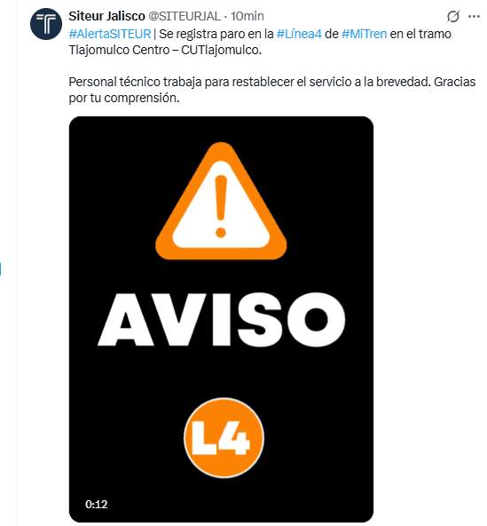Open the @SITEURJAL handle link
This screenshot has height=526, width=487.
(x=185, y=16)
